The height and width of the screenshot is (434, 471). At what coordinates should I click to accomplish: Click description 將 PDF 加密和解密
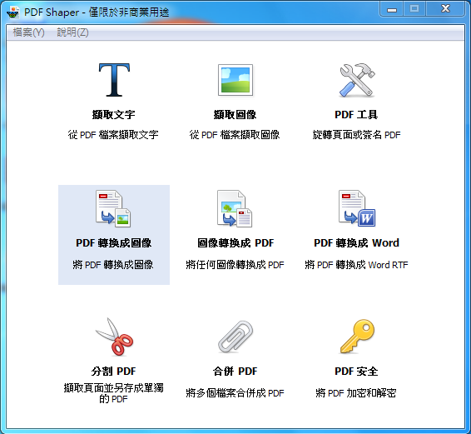[x=356, y=393]
